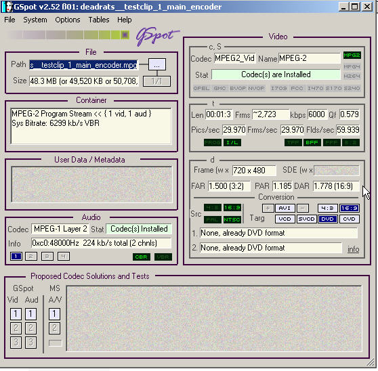Click the QPEL flag indicator

(201, 89)
